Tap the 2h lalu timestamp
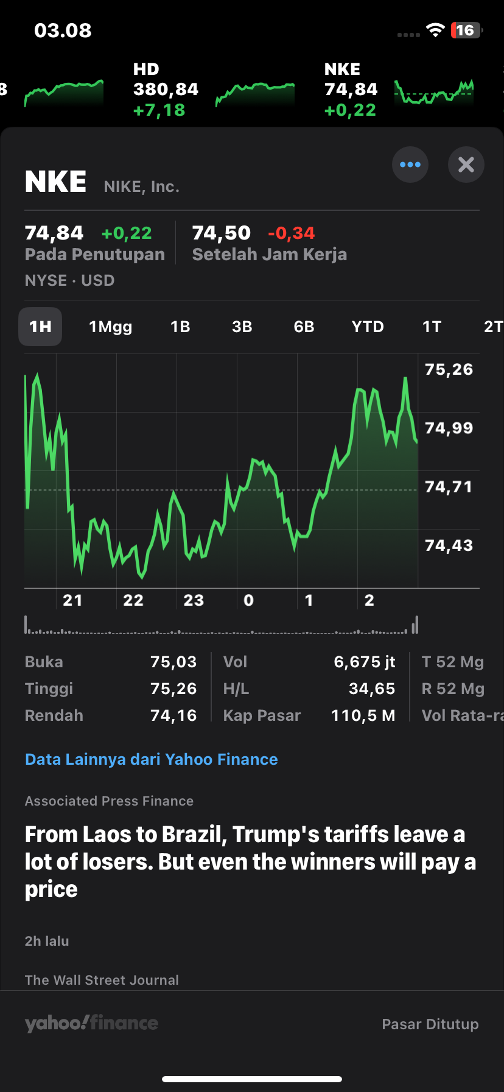Screen dimensions: 504x1092 click(47, 941)
